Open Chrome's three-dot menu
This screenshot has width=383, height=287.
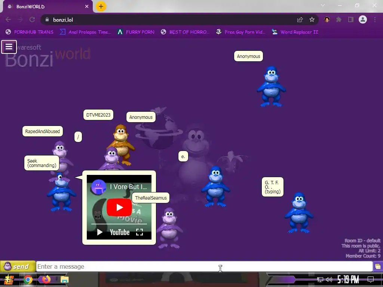pyautogui.click(x=375, y=19)
